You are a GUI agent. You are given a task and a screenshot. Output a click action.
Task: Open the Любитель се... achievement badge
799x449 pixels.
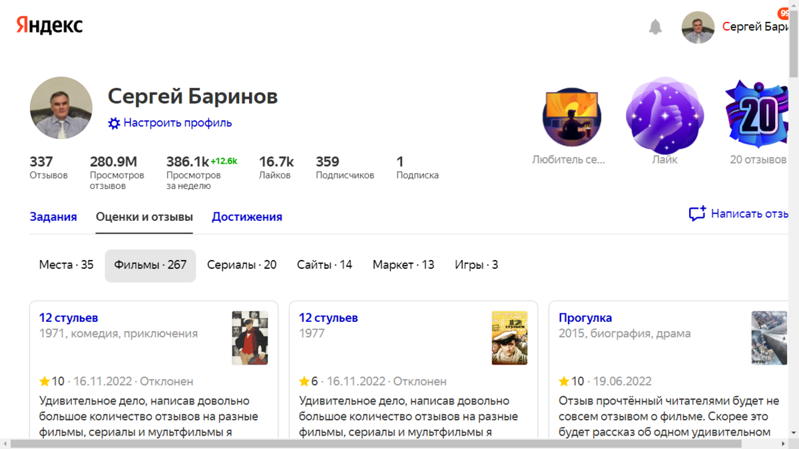click(x=572, y=117)
